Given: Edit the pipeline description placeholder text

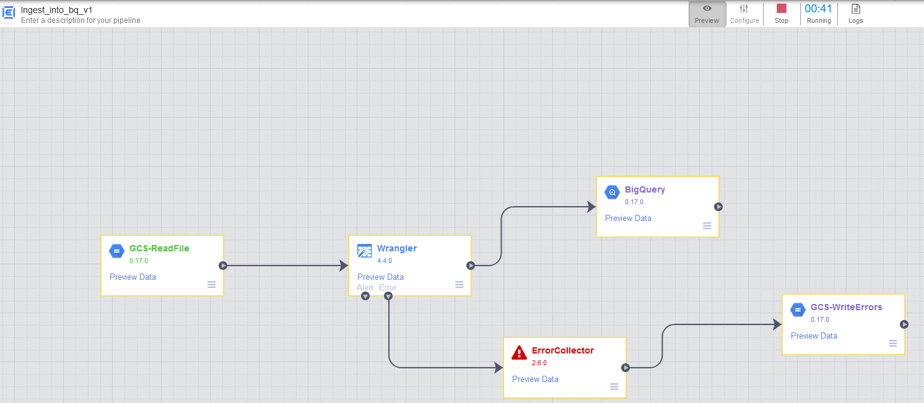Looking at the screenshot, I should (81, 20).
